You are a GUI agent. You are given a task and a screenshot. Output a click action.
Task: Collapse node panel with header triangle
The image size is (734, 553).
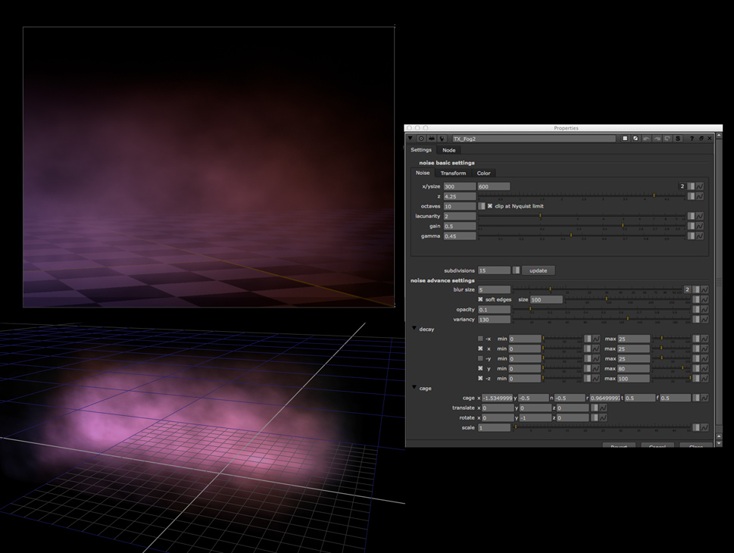point(411,139)
